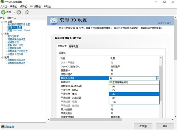Click the NVIDIA control panel title icon
This screenshot has height=130, width=177.
[2, 2]
